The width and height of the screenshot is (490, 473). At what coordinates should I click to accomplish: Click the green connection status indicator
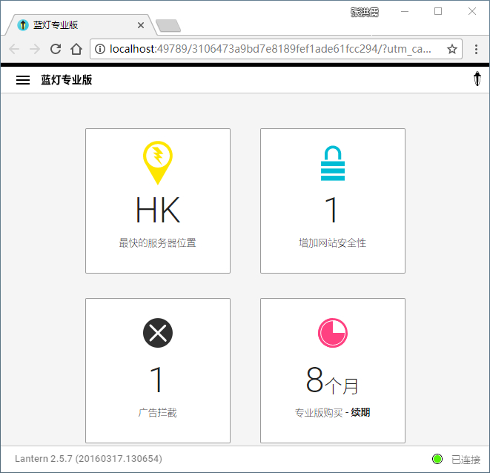point(437,459)
